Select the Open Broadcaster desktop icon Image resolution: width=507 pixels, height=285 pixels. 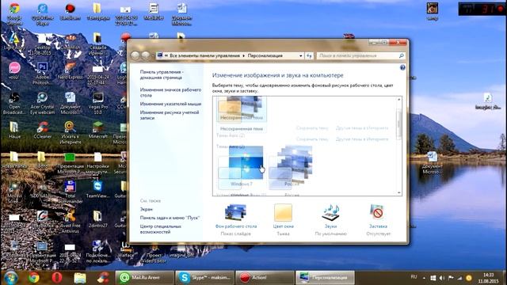pos(14,103)
